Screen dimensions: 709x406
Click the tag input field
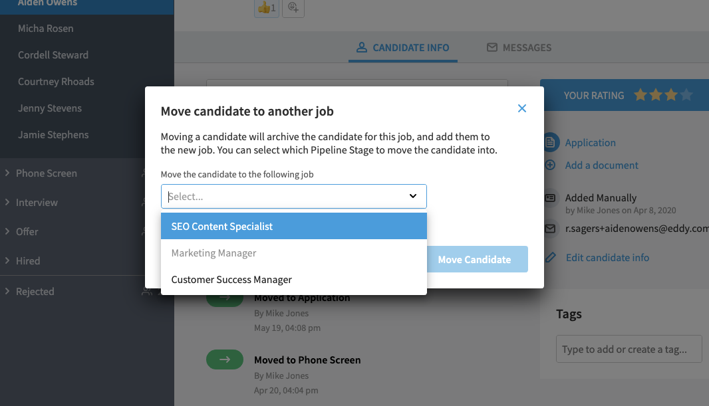coord(629,349)
